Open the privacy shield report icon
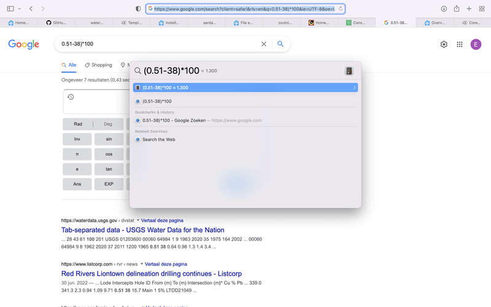This screenshot has width=491, height=307. 138,9
